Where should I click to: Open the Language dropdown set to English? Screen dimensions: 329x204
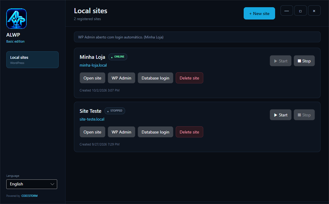[32, 184]
